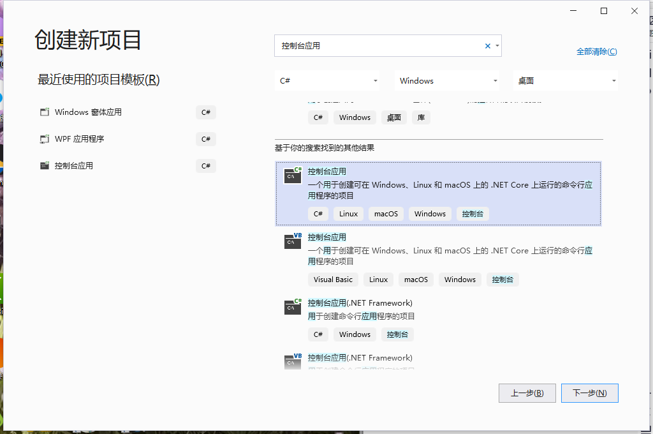Clear the search box with the X icon

(x=487, y=45)
